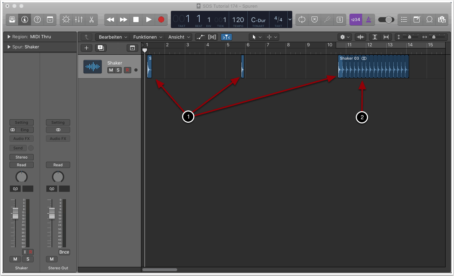Mute the Shaker track in header

point(111,70)
